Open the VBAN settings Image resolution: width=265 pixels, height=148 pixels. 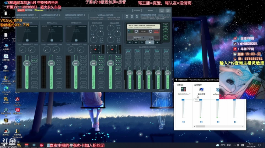(x=137, y=10)
